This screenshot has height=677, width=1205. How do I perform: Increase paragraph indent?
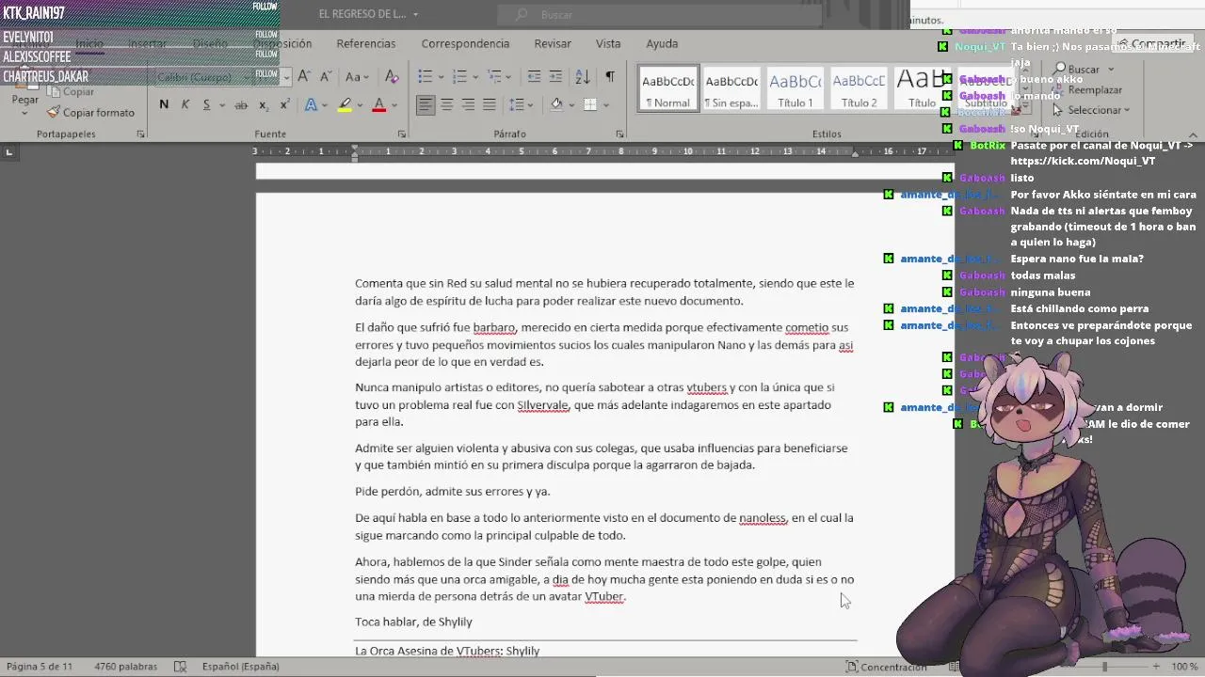pyautogui.click(x=555, y=76)
